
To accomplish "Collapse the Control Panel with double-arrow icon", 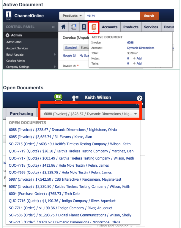I will pyautogui.click(x=53, y=27).
